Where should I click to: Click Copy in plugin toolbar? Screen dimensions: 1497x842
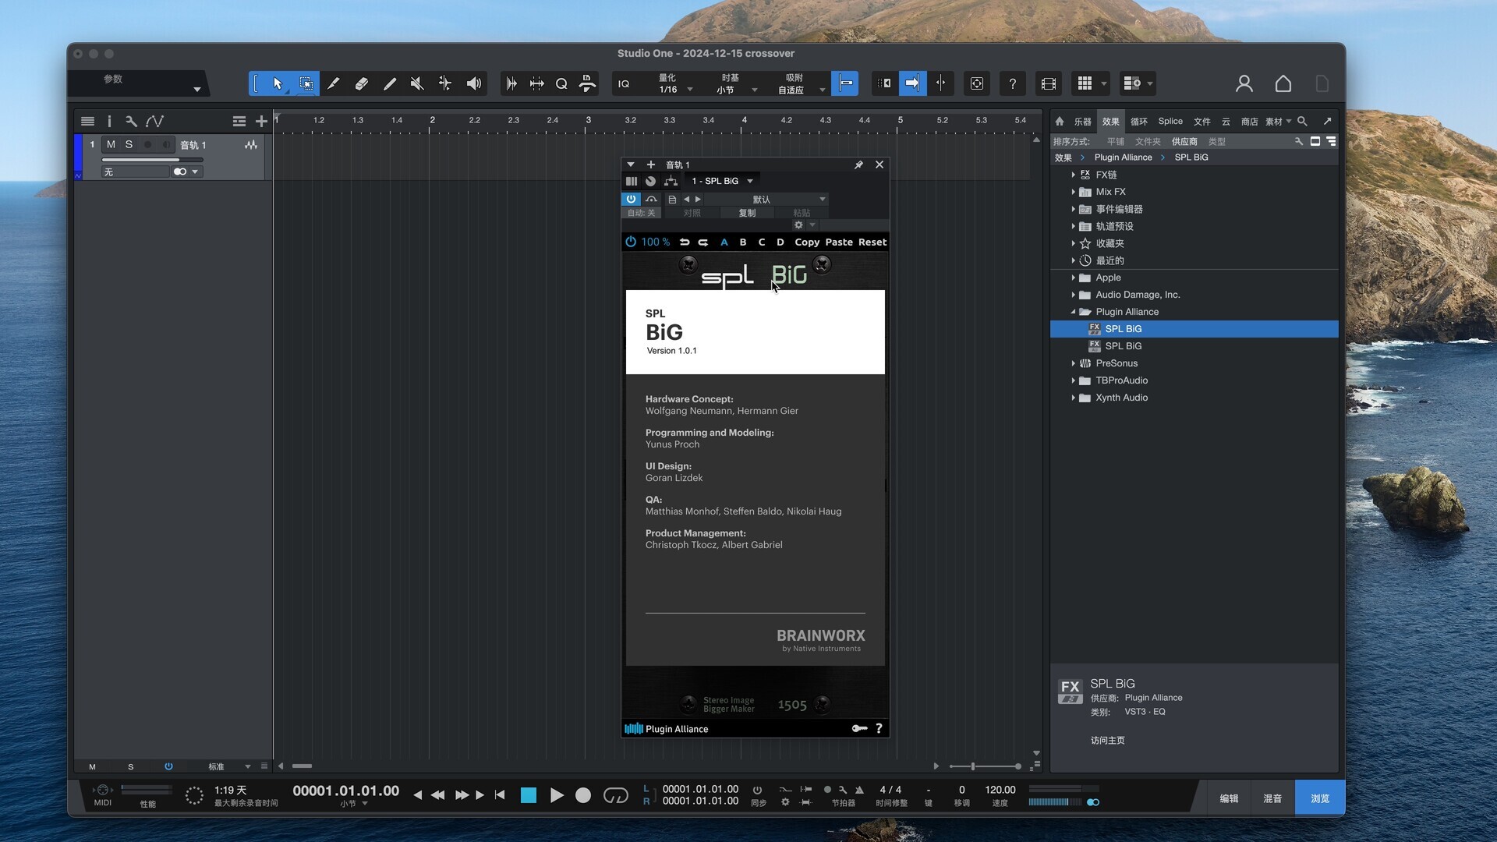[807, 242]
